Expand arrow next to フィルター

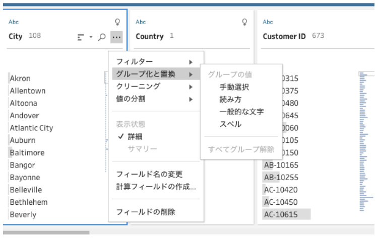191,62
